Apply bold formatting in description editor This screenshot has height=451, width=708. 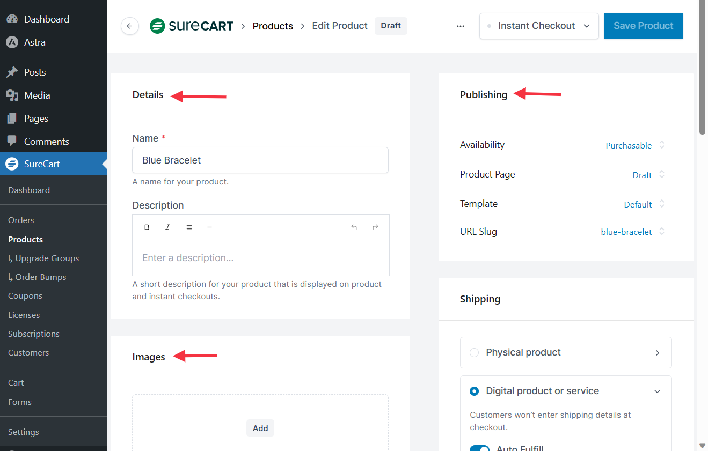pos(147,227)
